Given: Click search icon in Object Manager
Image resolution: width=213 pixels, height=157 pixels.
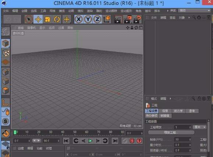Looking at the screenshot, I should click(194, 18).
